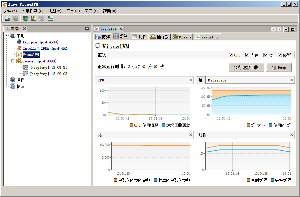The image size is (300, 197).
Task: Switch to the Visual GC tab
Action: tap(207, 37)
